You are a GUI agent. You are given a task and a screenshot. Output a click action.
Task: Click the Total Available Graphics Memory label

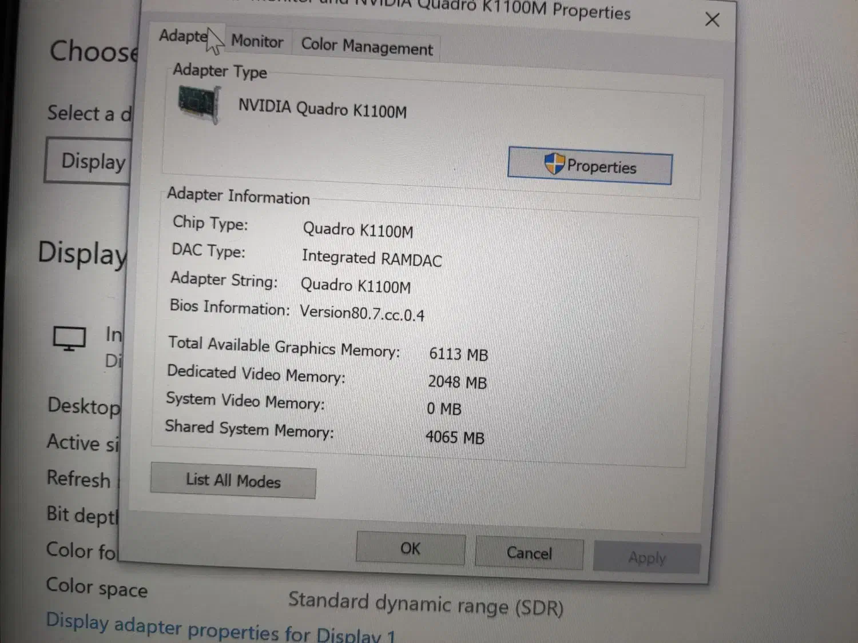point(284,347)
